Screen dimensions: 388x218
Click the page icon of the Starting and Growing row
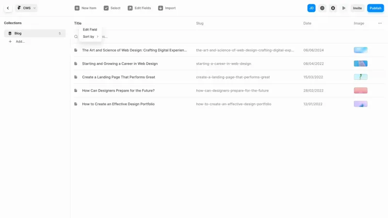pyautogui.click(x=76, y=64)
